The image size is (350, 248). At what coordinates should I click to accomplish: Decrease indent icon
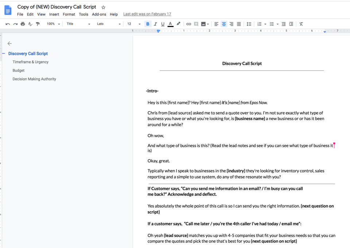[x=284, y=24]
